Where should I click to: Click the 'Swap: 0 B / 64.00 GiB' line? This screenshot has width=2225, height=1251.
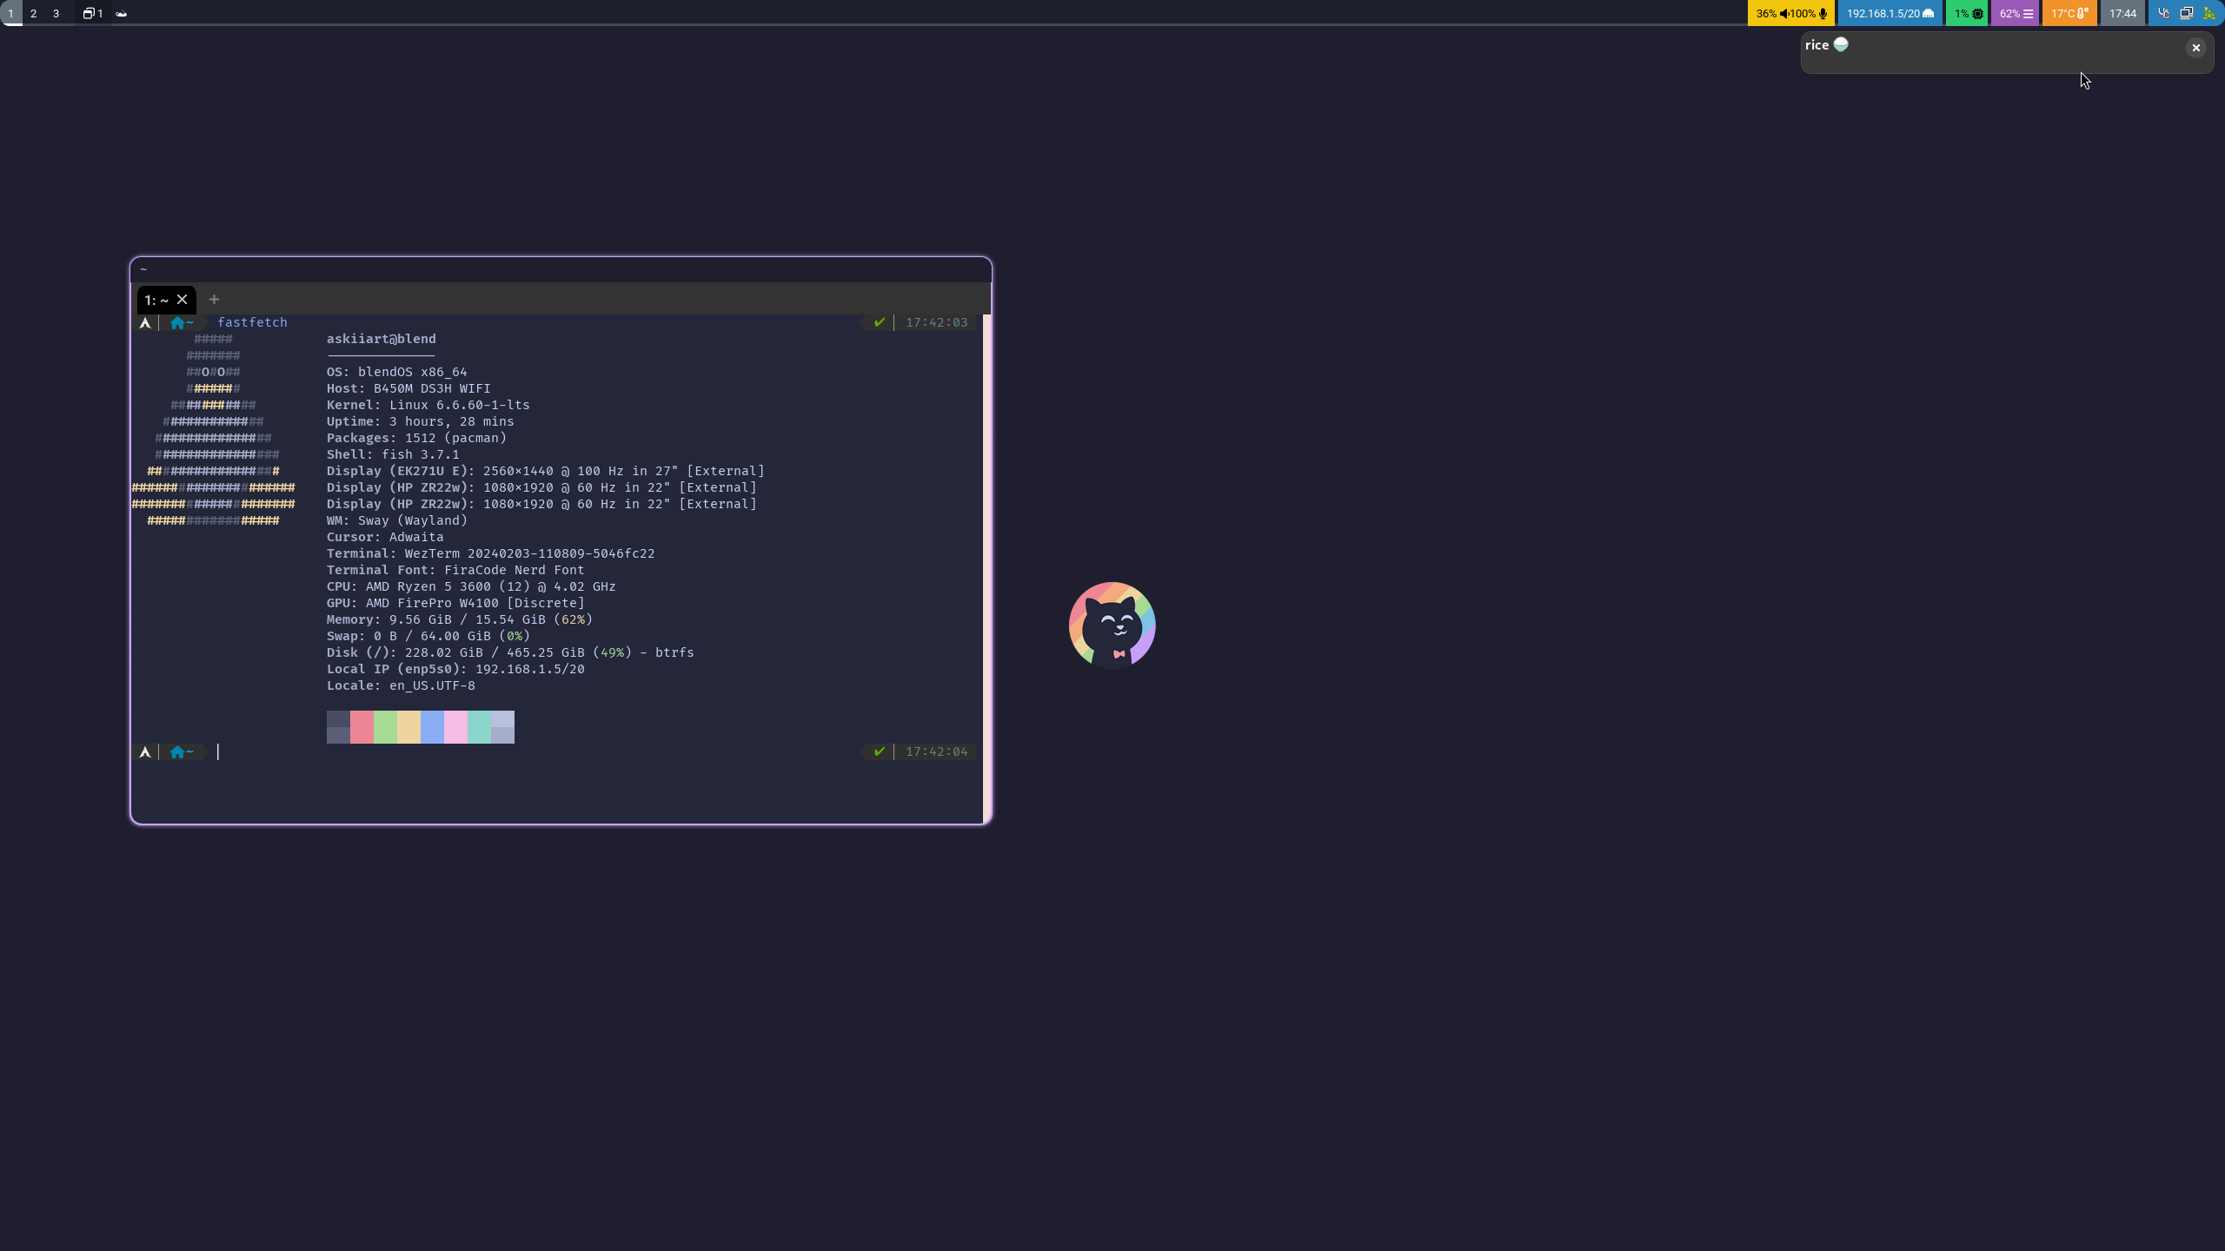428,636
